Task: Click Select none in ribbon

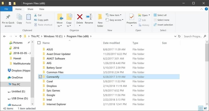Action: (x=161, y=20)
